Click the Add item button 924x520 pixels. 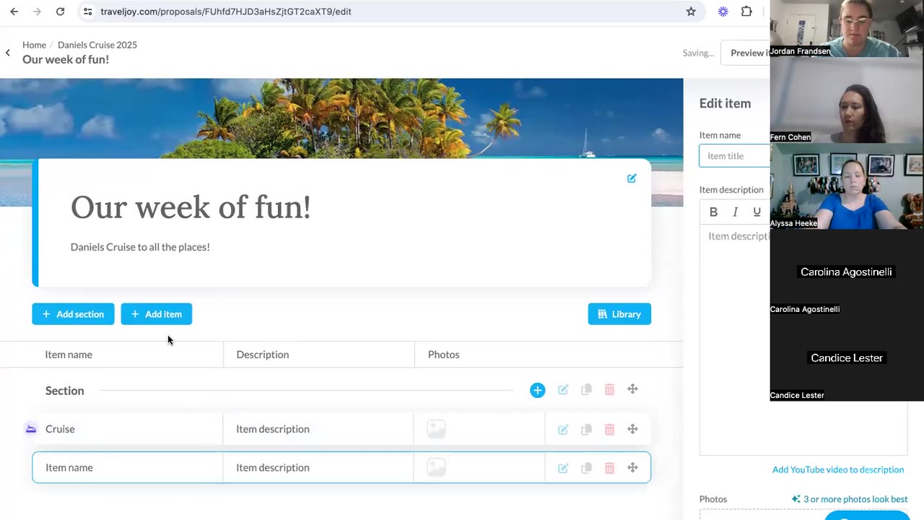(156, 314)
